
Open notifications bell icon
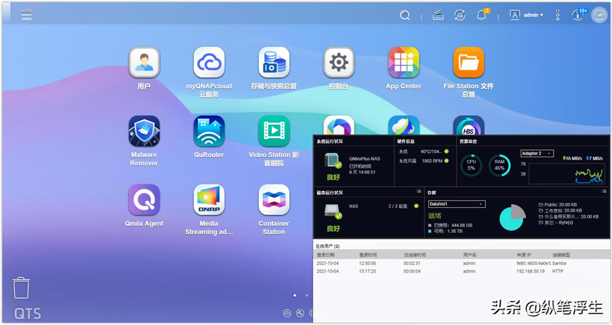click(482, 15)
